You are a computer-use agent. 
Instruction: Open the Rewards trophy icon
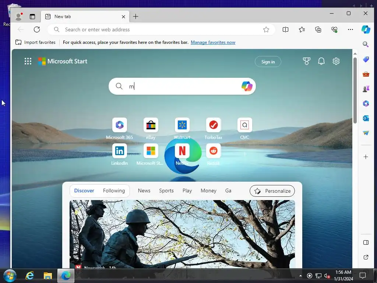coord(307,62)
